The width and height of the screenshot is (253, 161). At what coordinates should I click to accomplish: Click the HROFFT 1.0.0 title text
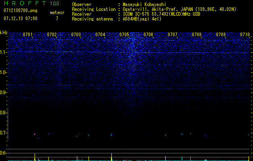tap(31, 3)
